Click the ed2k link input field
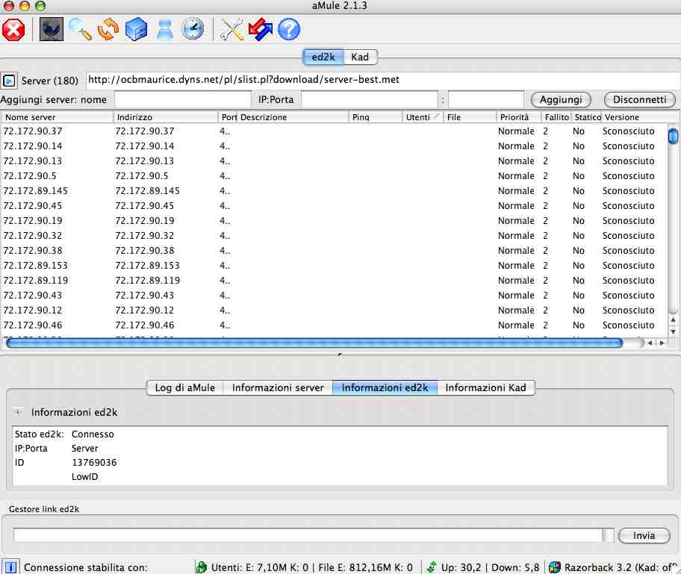Screen dimensions: 681x574 pos(308,535)
